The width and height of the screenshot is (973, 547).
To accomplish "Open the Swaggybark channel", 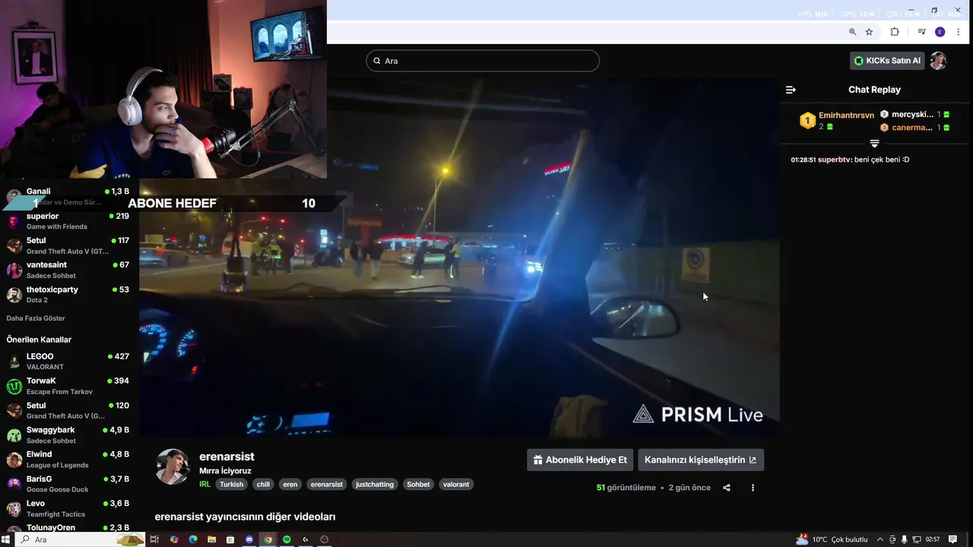I will (x=68, y=435).
